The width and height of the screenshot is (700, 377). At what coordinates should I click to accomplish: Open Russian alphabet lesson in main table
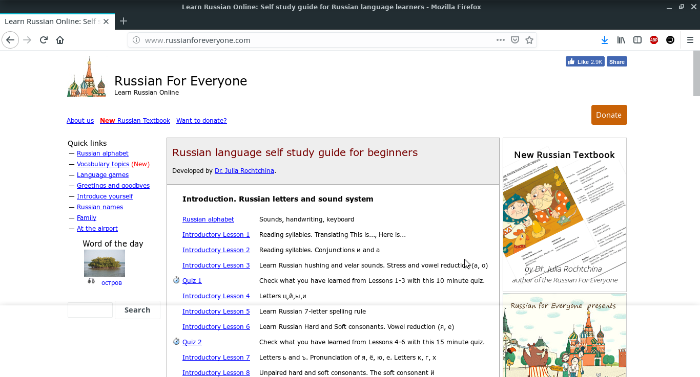(208, 219)
